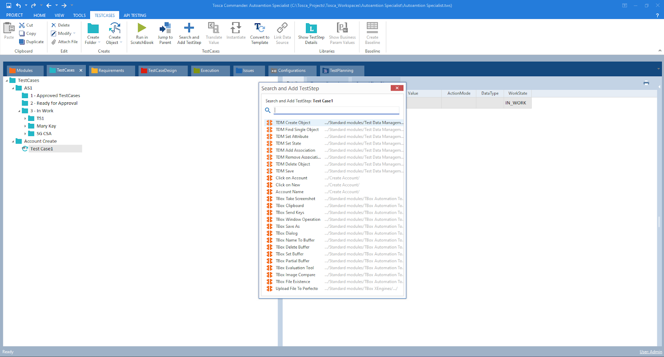This screenshot has width=664, height=357.
Task: Expand the SG CSA folder
Action: click(x=25, y=134)
